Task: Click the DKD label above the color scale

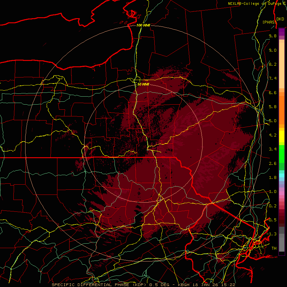Action: [x=280, y=19]
